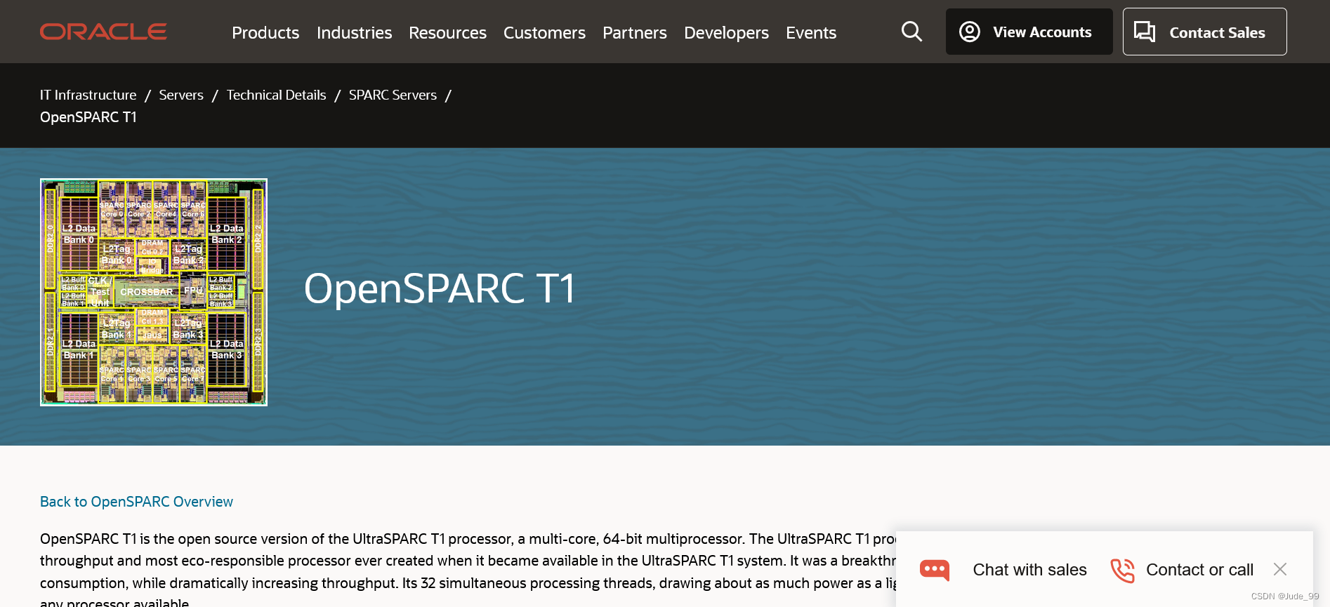Open the Products menu
Viewport: 1330px width, 607px height.
[265, 32]
